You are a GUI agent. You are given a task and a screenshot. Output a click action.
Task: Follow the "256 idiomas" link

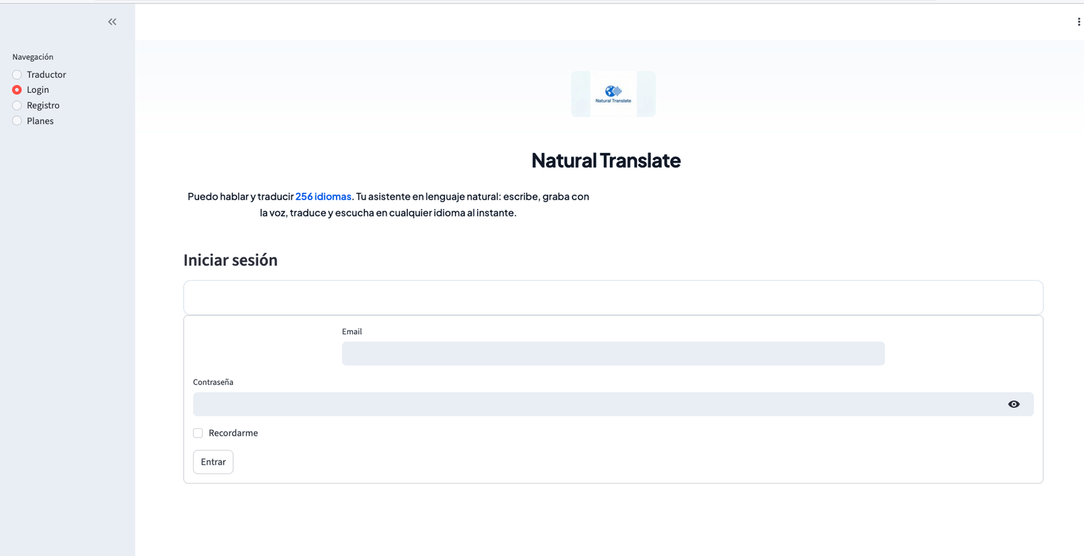point(323,196)
